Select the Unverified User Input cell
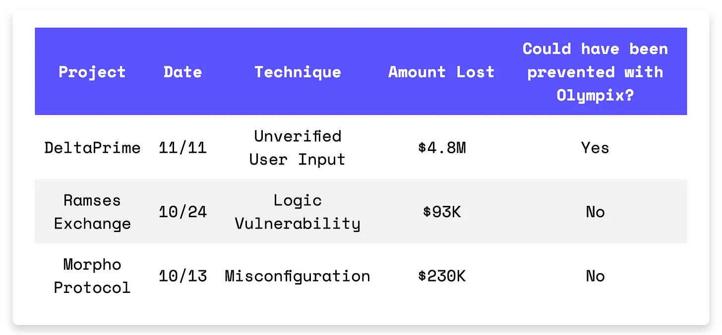The height and width of the screenshot is (335, 722). coord(298,147)
